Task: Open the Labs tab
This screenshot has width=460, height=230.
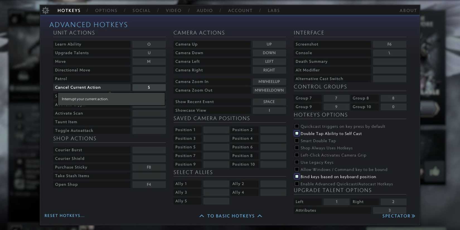Action: [x=273, y=10]
